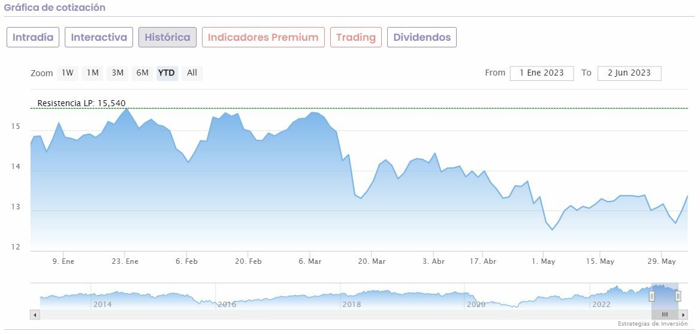Zoom chart to 3M

coord(117,73)
